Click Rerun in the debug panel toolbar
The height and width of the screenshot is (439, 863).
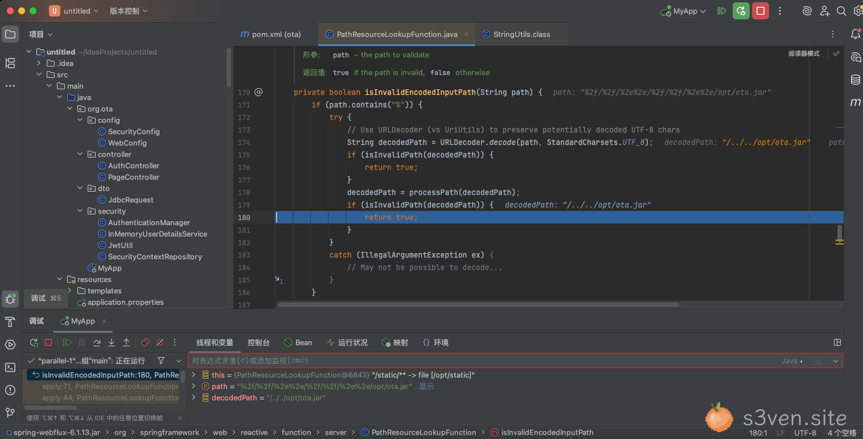click(x=34, y=342)
